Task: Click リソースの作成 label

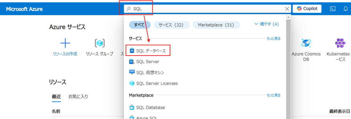Action: [65, 54]
